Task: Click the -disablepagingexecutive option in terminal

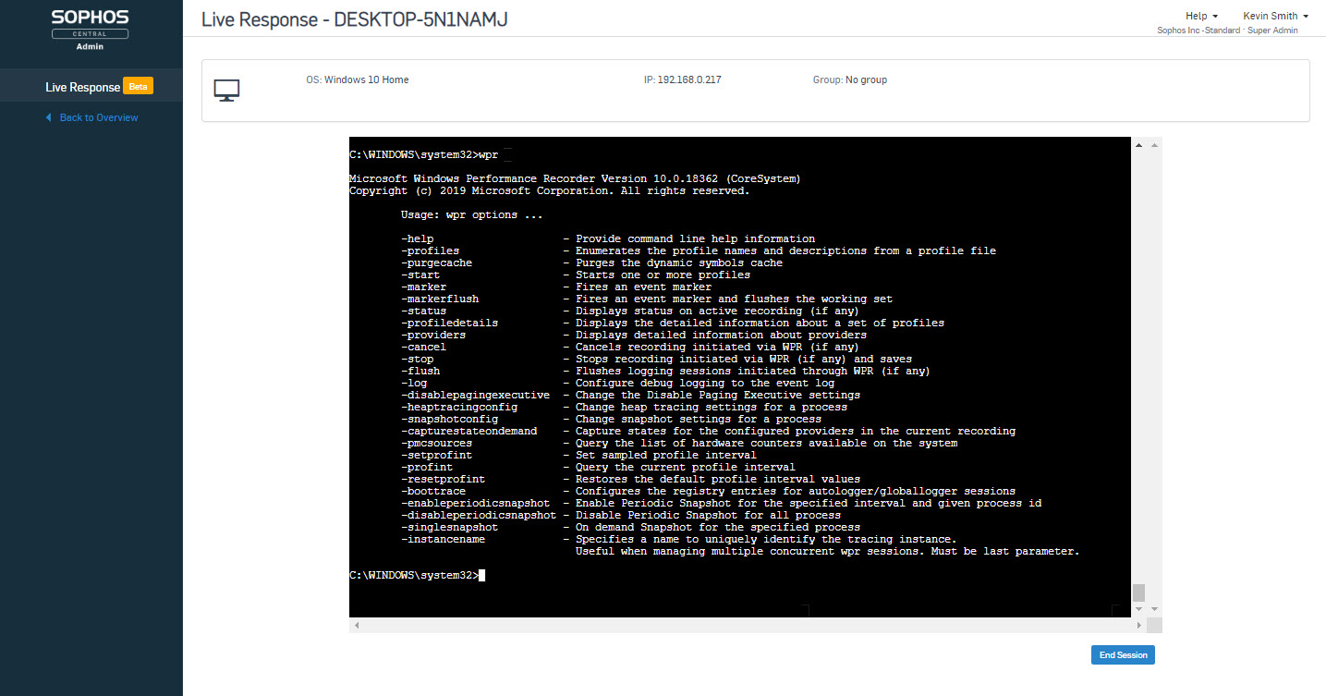Action: (x=475, y=395)
